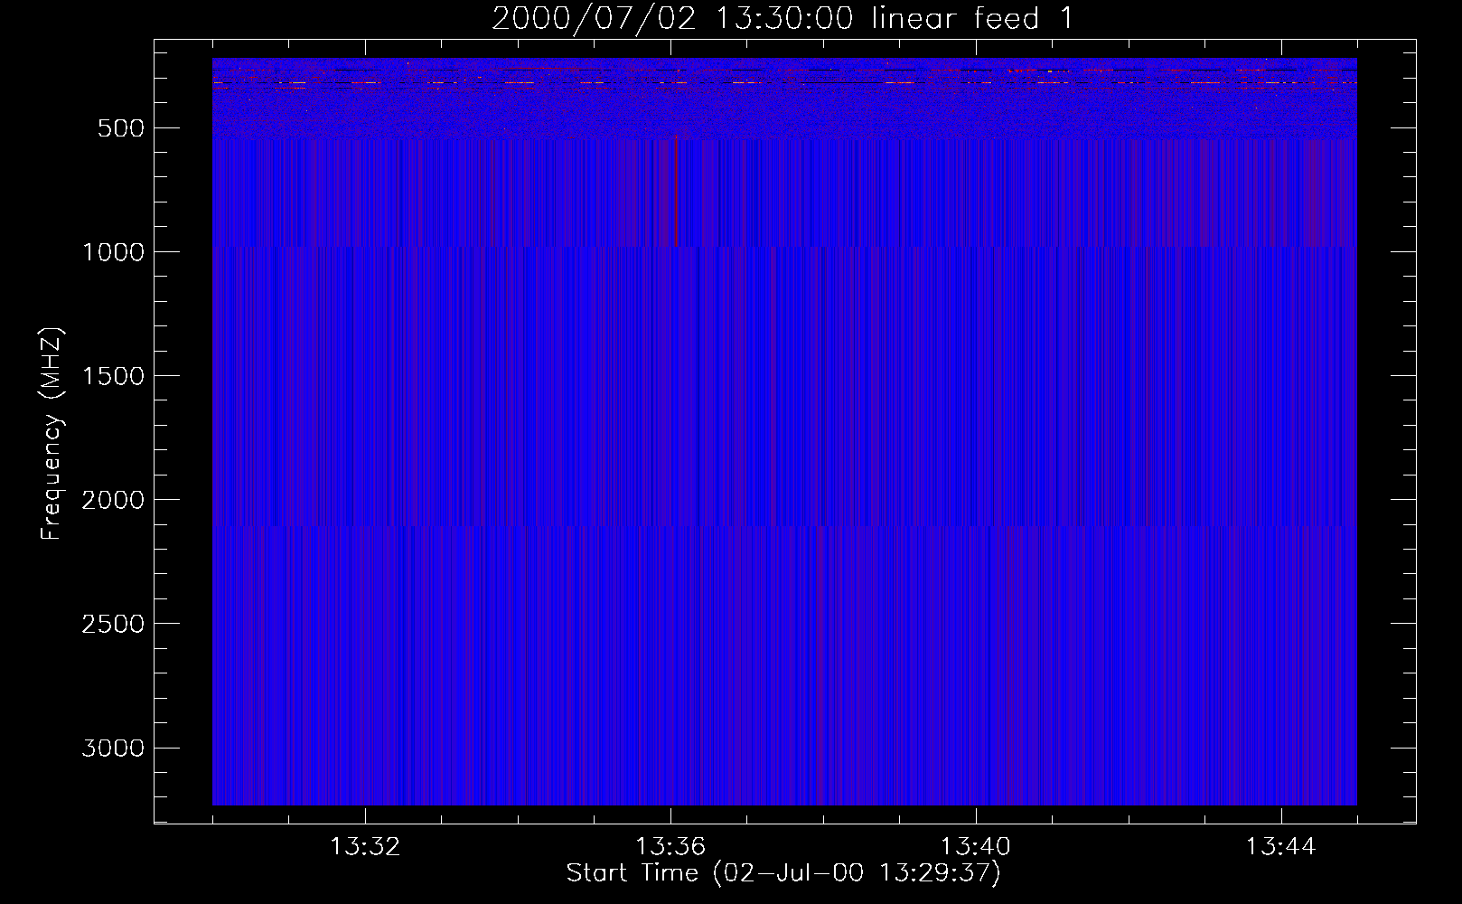1462x904 pixels.
Task: Click the 13:40 time tick label
Action: pos(976,847)
